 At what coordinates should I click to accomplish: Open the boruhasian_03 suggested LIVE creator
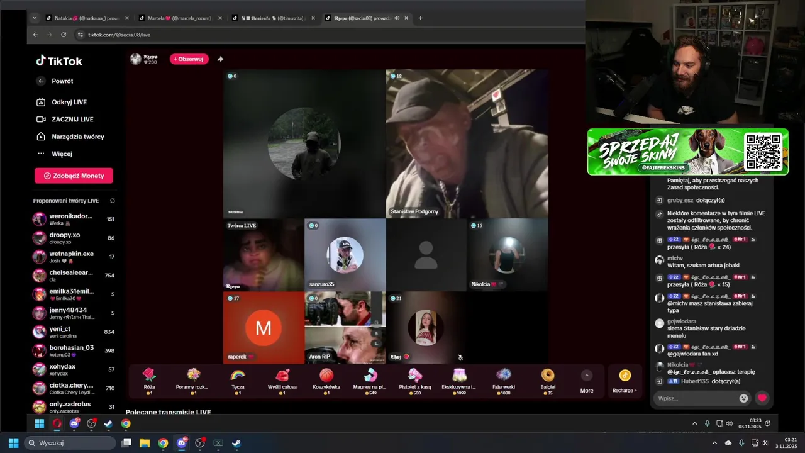pyautogui.click(x=74, y=350)
